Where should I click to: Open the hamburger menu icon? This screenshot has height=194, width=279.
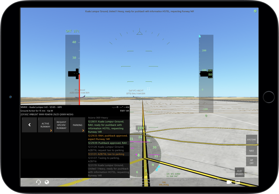point(237,182)
